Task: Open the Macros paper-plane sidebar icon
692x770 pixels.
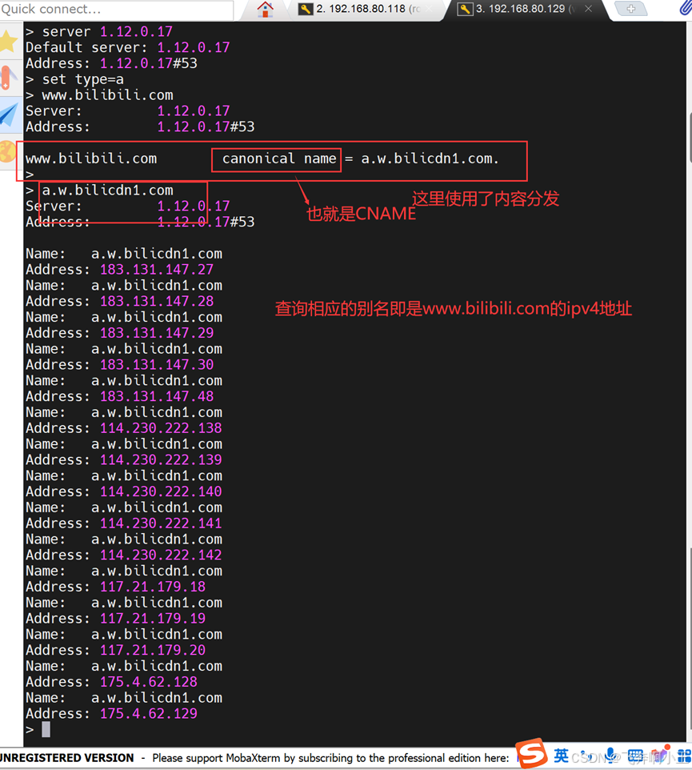Action: 8,115
